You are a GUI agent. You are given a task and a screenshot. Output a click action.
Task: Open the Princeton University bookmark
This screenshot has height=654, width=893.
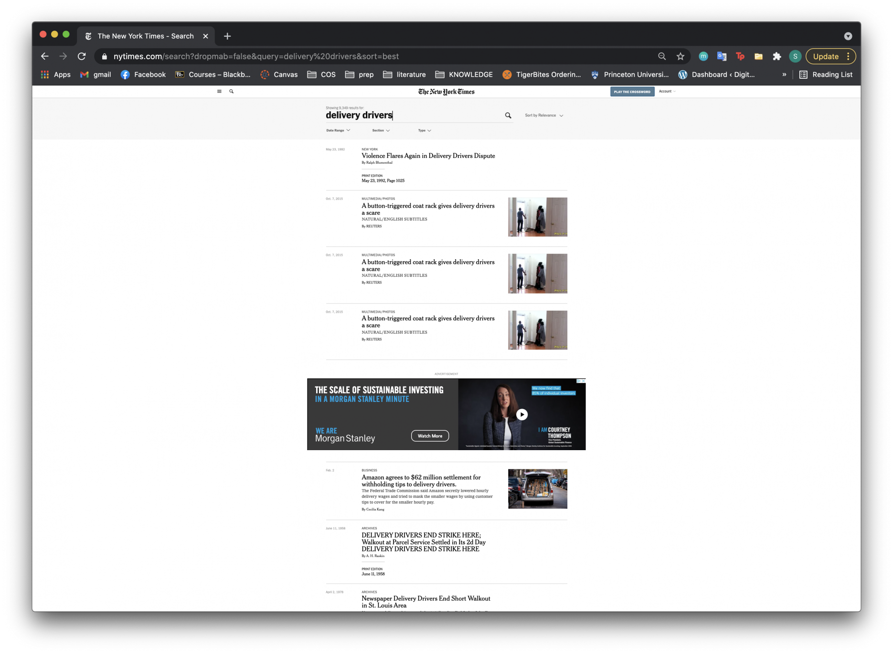point(630,74)
